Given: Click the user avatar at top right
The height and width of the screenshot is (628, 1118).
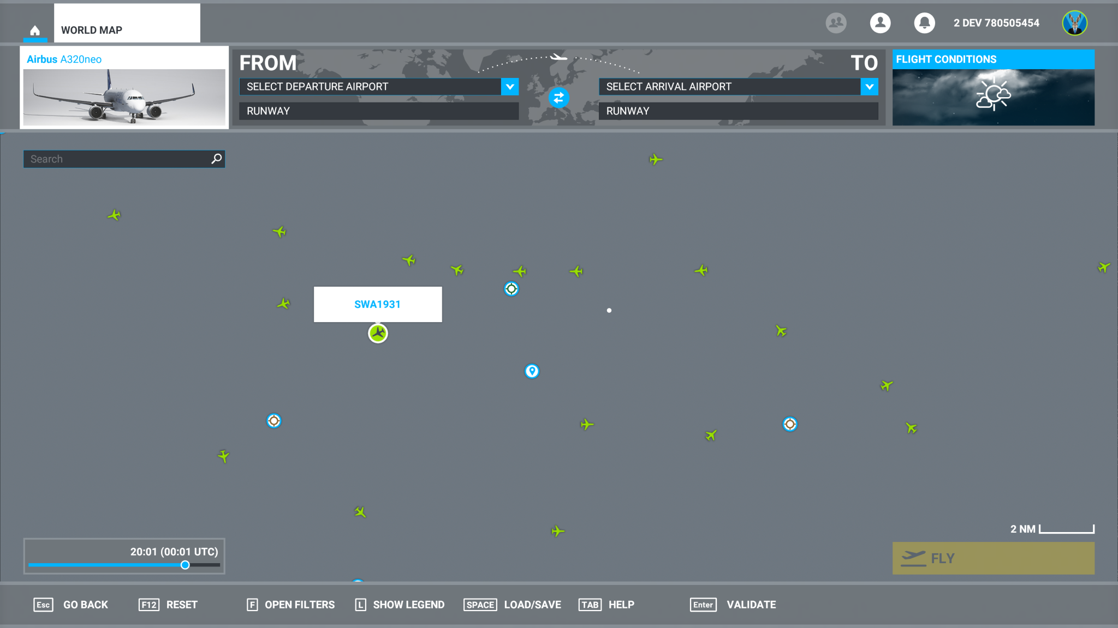Looking at the screenshot, I should click(1074, 23).
